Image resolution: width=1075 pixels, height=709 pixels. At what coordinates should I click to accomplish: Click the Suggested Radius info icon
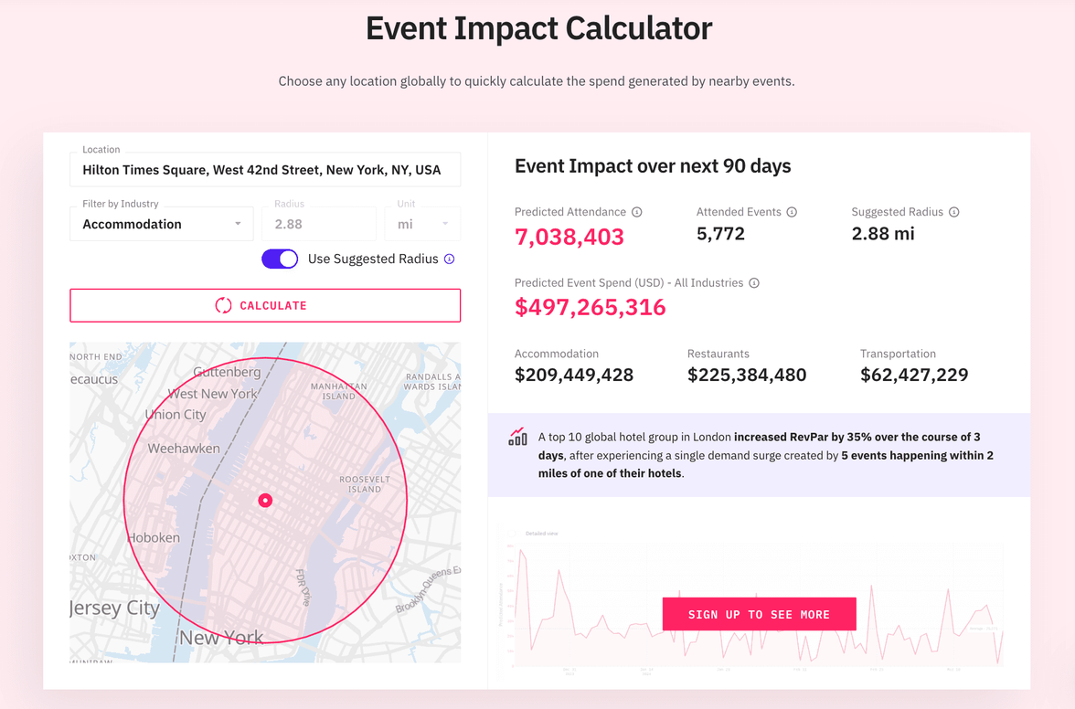click(x=954, y=211)
